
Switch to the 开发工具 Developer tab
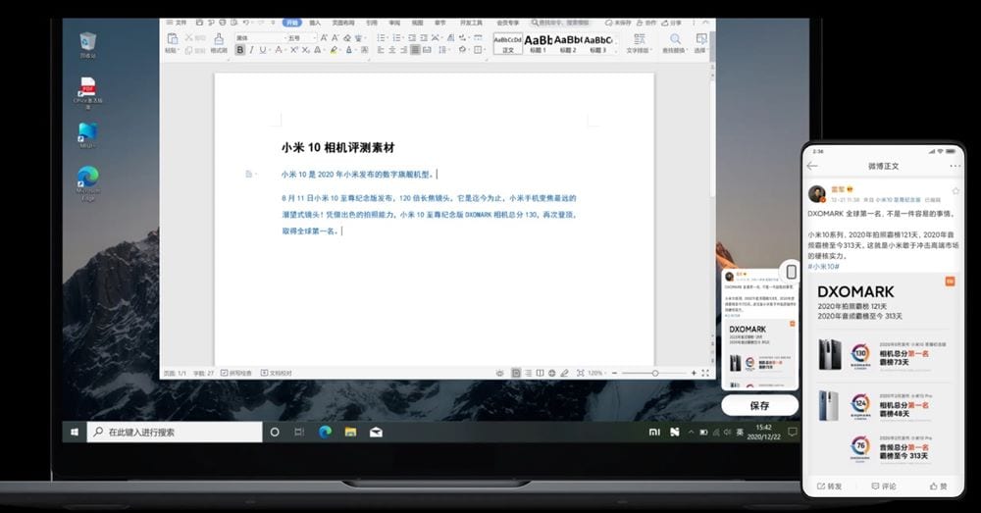click(x=471, y=23)
